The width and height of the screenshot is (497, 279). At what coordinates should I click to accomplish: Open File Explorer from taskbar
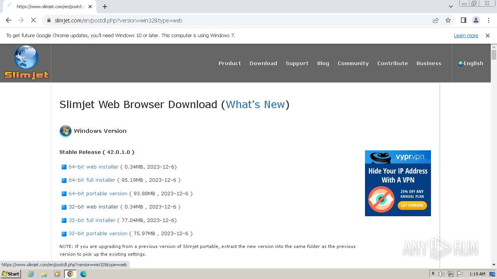44,274
